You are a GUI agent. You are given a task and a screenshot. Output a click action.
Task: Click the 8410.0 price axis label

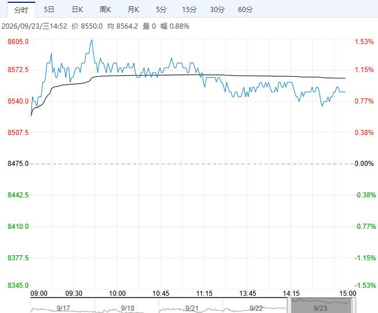point(18,226)
